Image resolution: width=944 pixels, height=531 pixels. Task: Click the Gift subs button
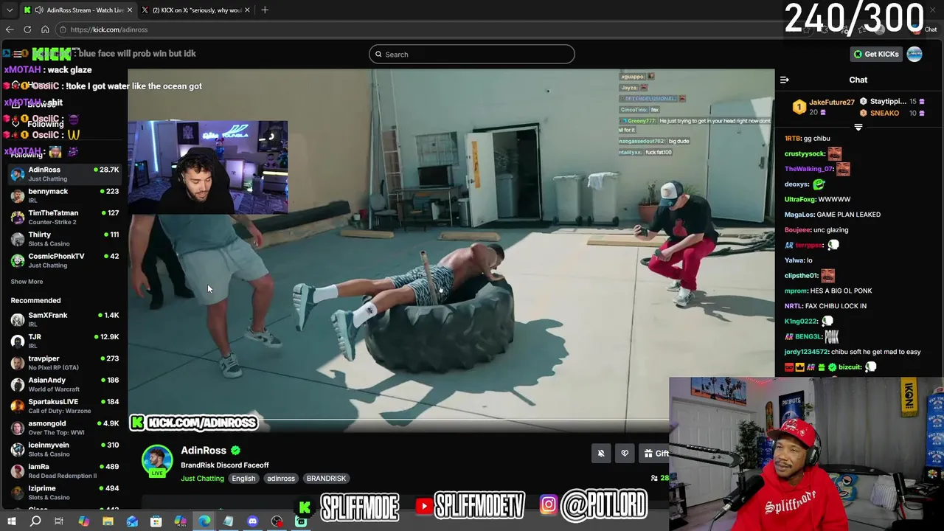point(654,454)
